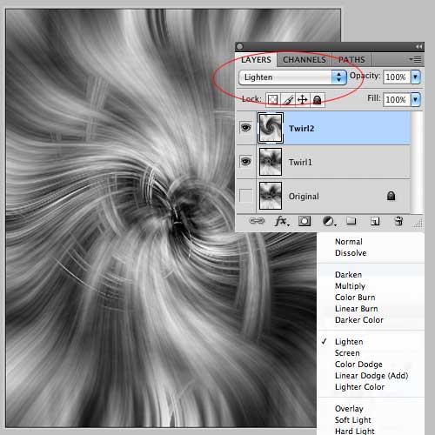The image size is (435, 435).
Task: Switch to the Layers tab
Action: click(x=256, y=60)
